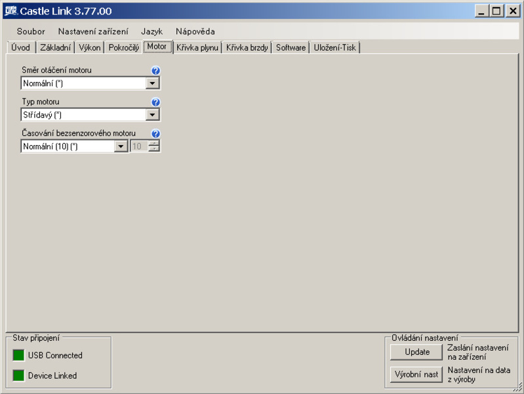
Task: Decrease timing value with down stepper arrow
Action: click(x=153, y=149)
